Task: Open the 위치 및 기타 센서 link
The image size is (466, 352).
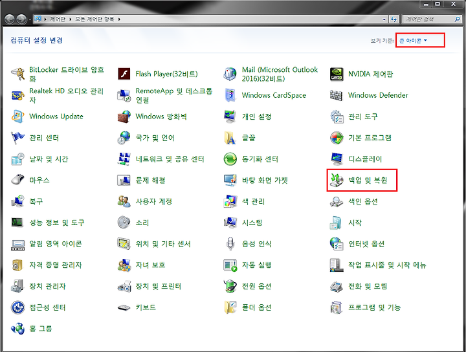Action: coord(163,244)
